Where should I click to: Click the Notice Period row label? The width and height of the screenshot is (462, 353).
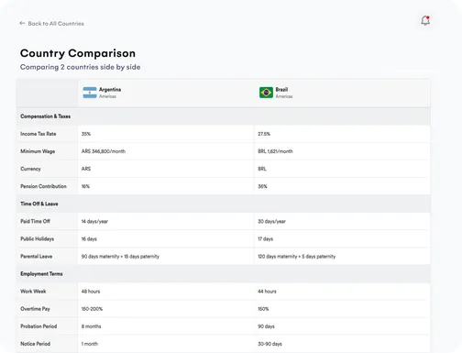pos(36,344)
